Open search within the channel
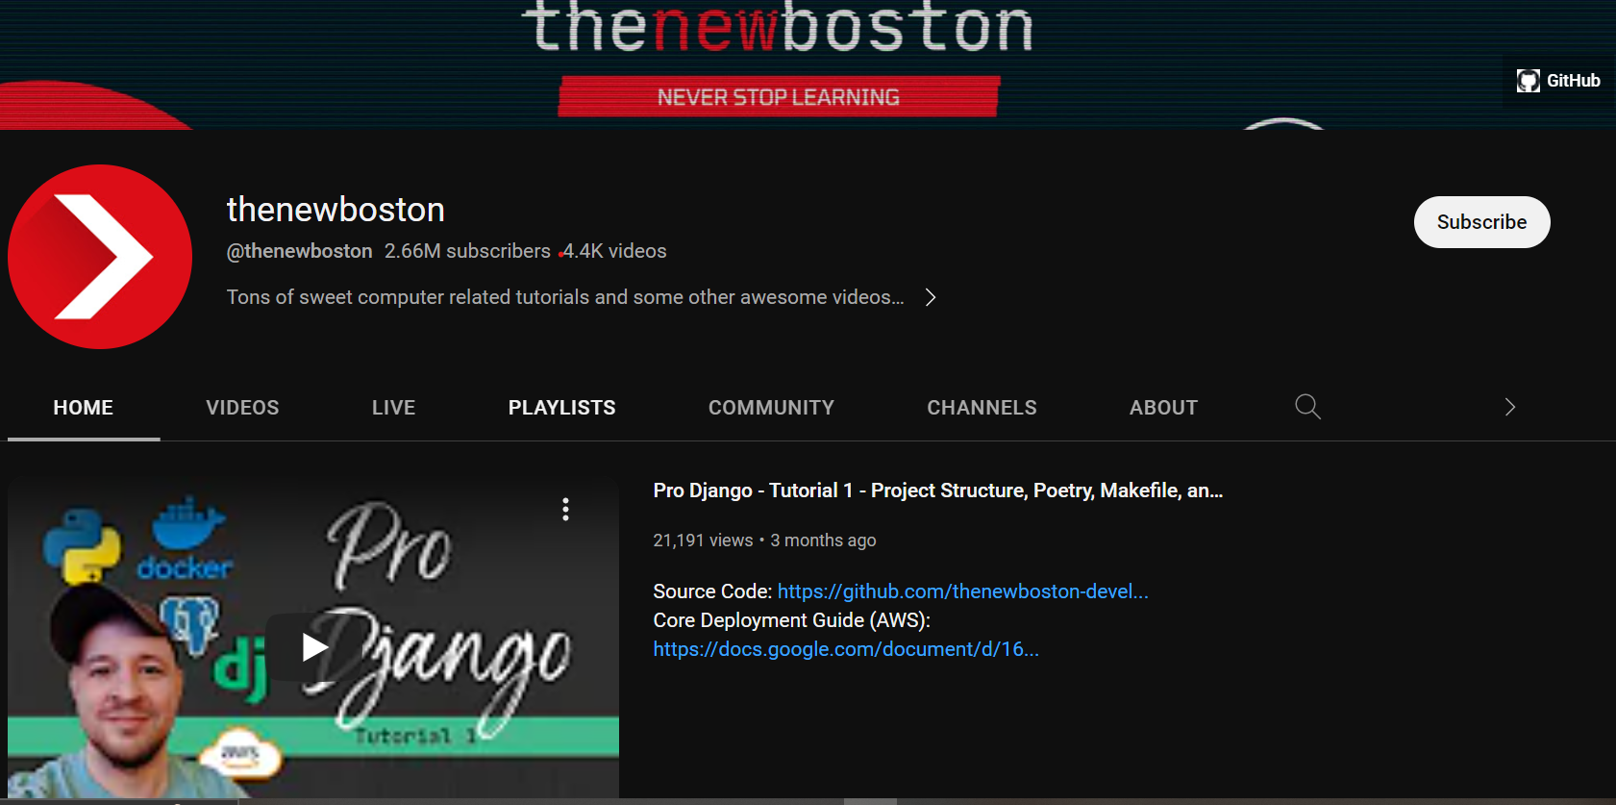The image size is (1616, 805). [1307, 407]
